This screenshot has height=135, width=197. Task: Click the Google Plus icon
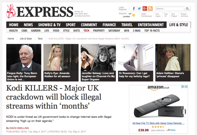pos(145,9)
